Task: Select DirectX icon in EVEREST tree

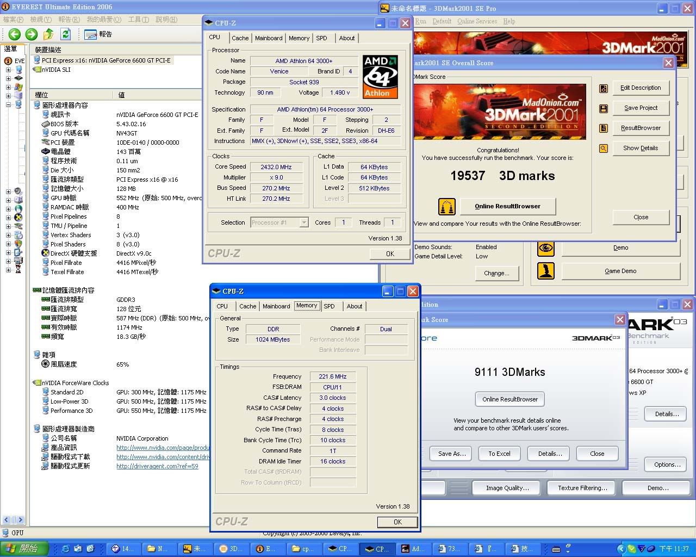Action: 18,217
